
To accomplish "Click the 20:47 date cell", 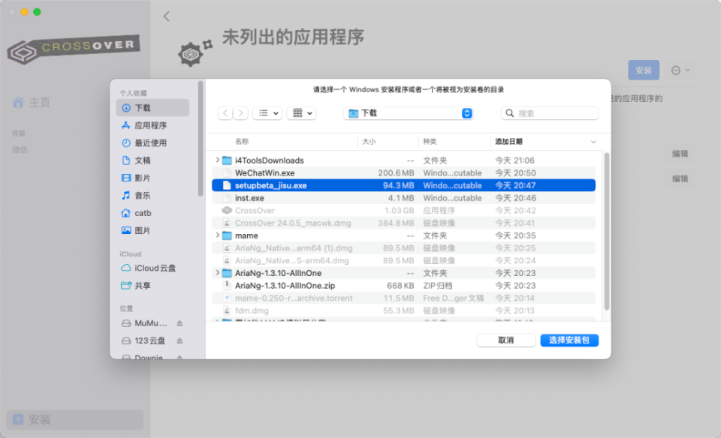I will pos(515,185).
